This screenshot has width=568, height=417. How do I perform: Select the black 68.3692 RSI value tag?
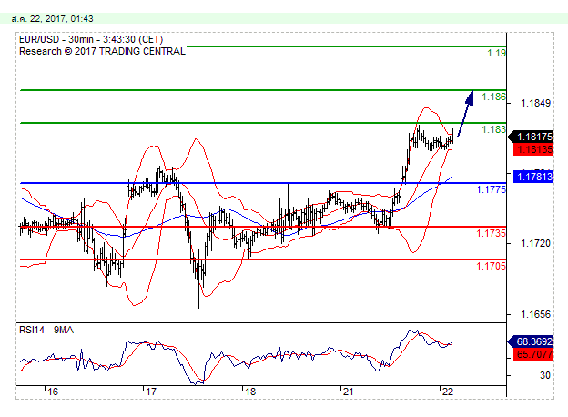coord(532,342)
